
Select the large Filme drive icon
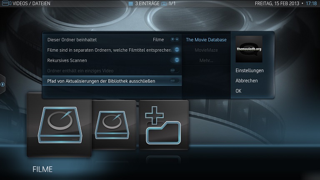(60, 125)
